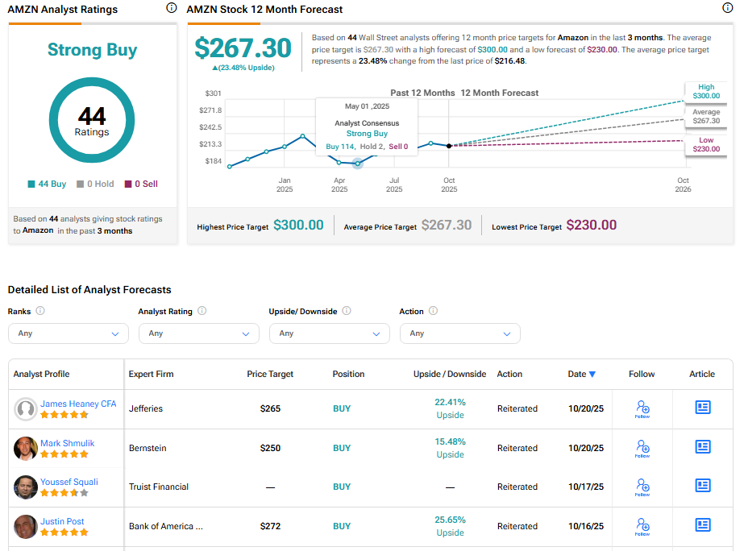Click info icon beside AMZN Analyst Ratings
Screen dimensions: 744x551
[171, 8]
